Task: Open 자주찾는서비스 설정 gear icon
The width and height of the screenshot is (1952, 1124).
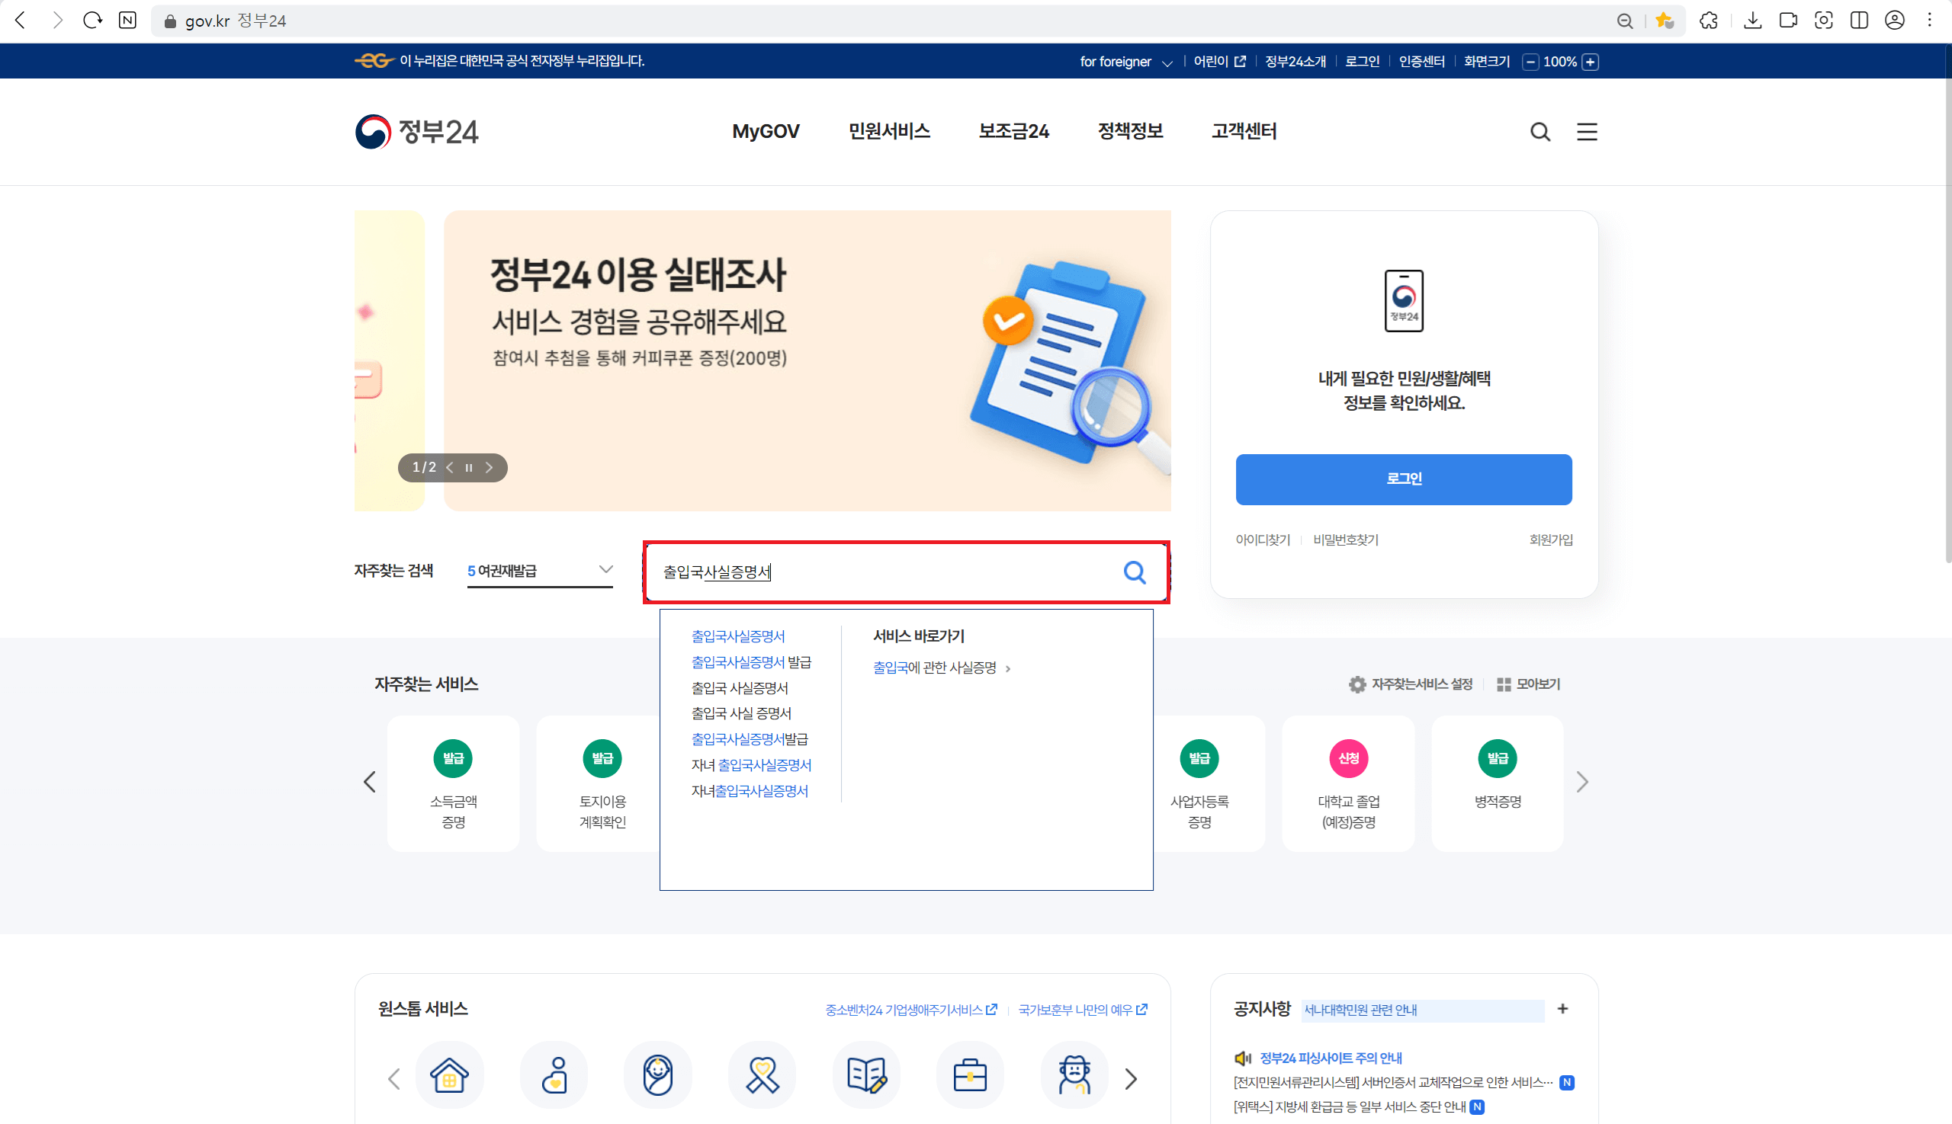Action: click(x=1357, y=685)
